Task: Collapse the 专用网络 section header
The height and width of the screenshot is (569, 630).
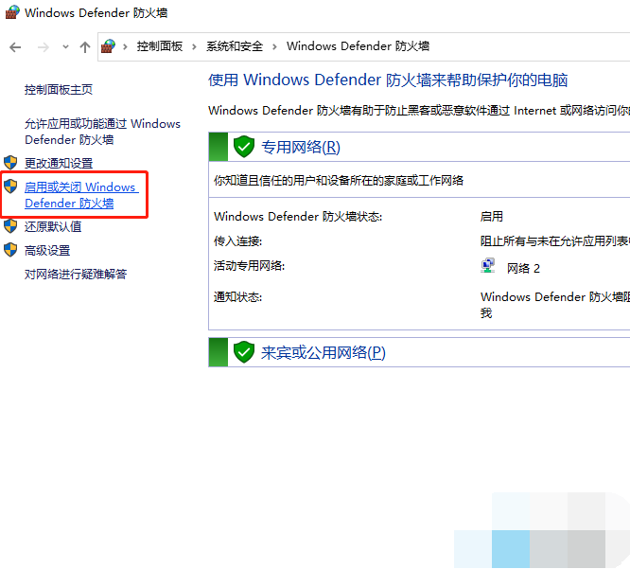Action: click(300, 147)
